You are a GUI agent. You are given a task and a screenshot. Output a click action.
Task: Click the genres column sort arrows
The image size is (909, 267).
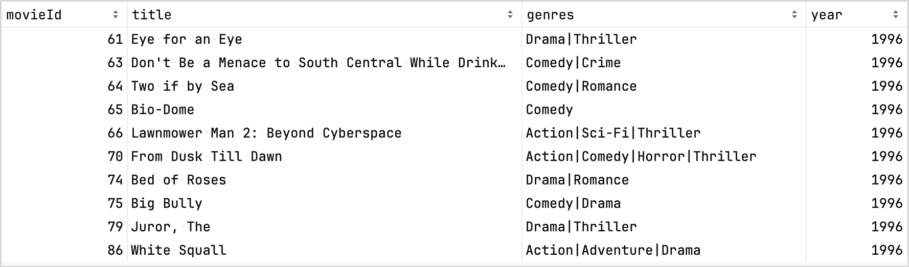pos(794,15)
